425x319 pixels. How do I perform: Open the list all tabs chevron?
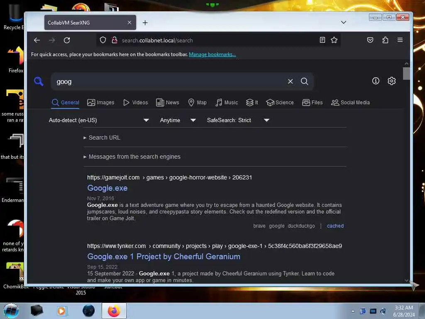coord(343,22)
